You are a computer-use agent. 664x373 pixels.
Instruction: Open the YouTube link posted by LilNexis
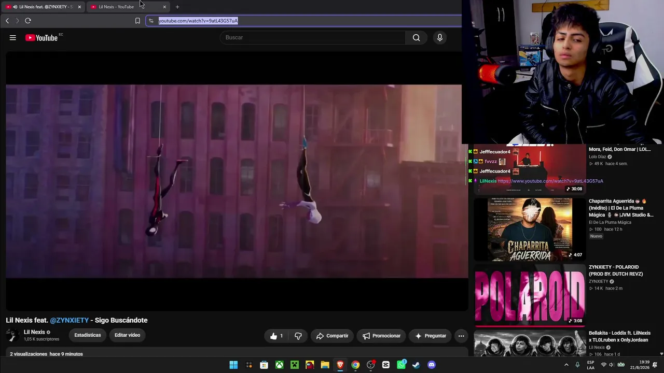coord(550,181)
